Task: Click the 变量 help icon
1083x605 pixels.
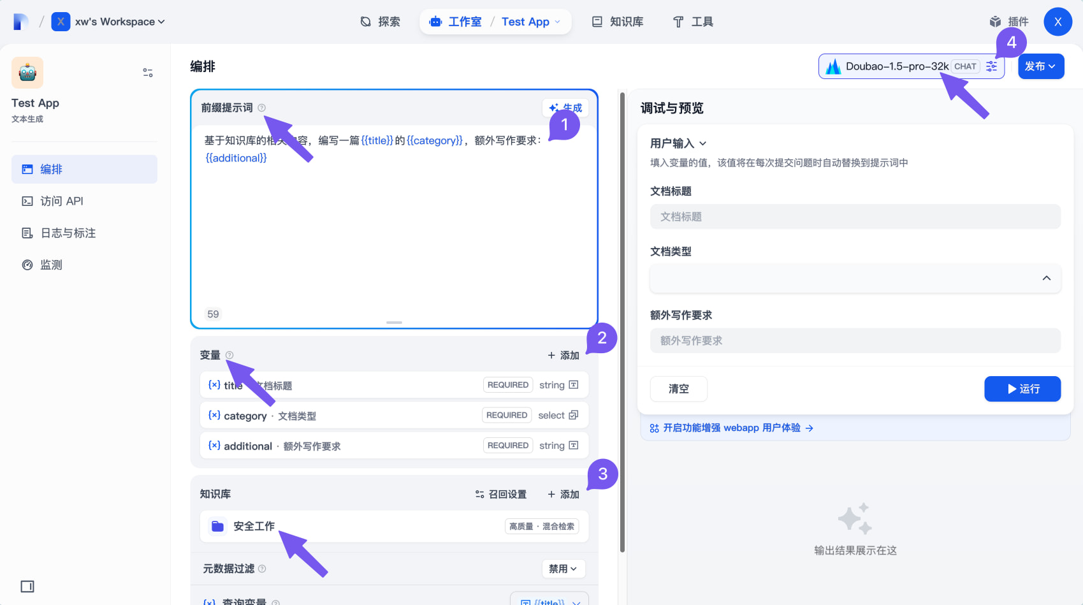Action: pos(229,355)
